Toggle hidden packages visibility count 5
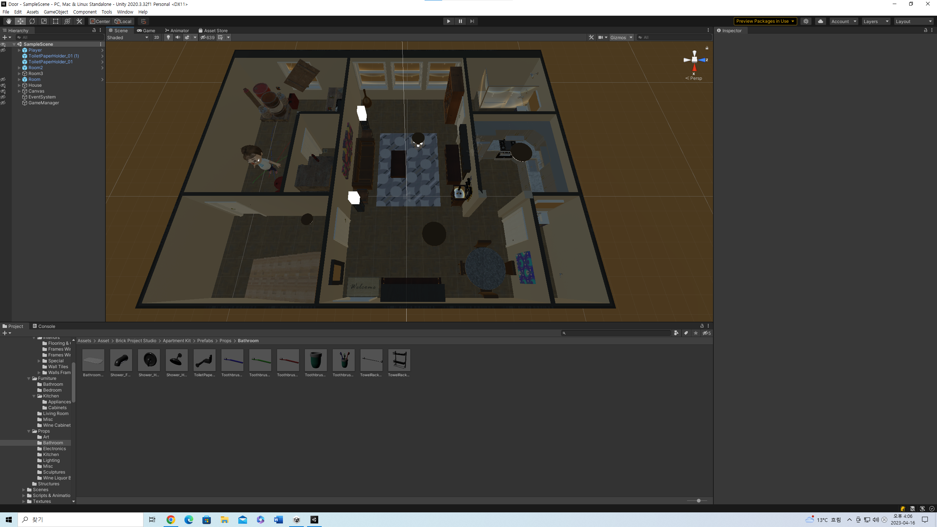Image resolution: width=937 pixels, height=527 pixels. pyautogui.click(x=706, y=333)
